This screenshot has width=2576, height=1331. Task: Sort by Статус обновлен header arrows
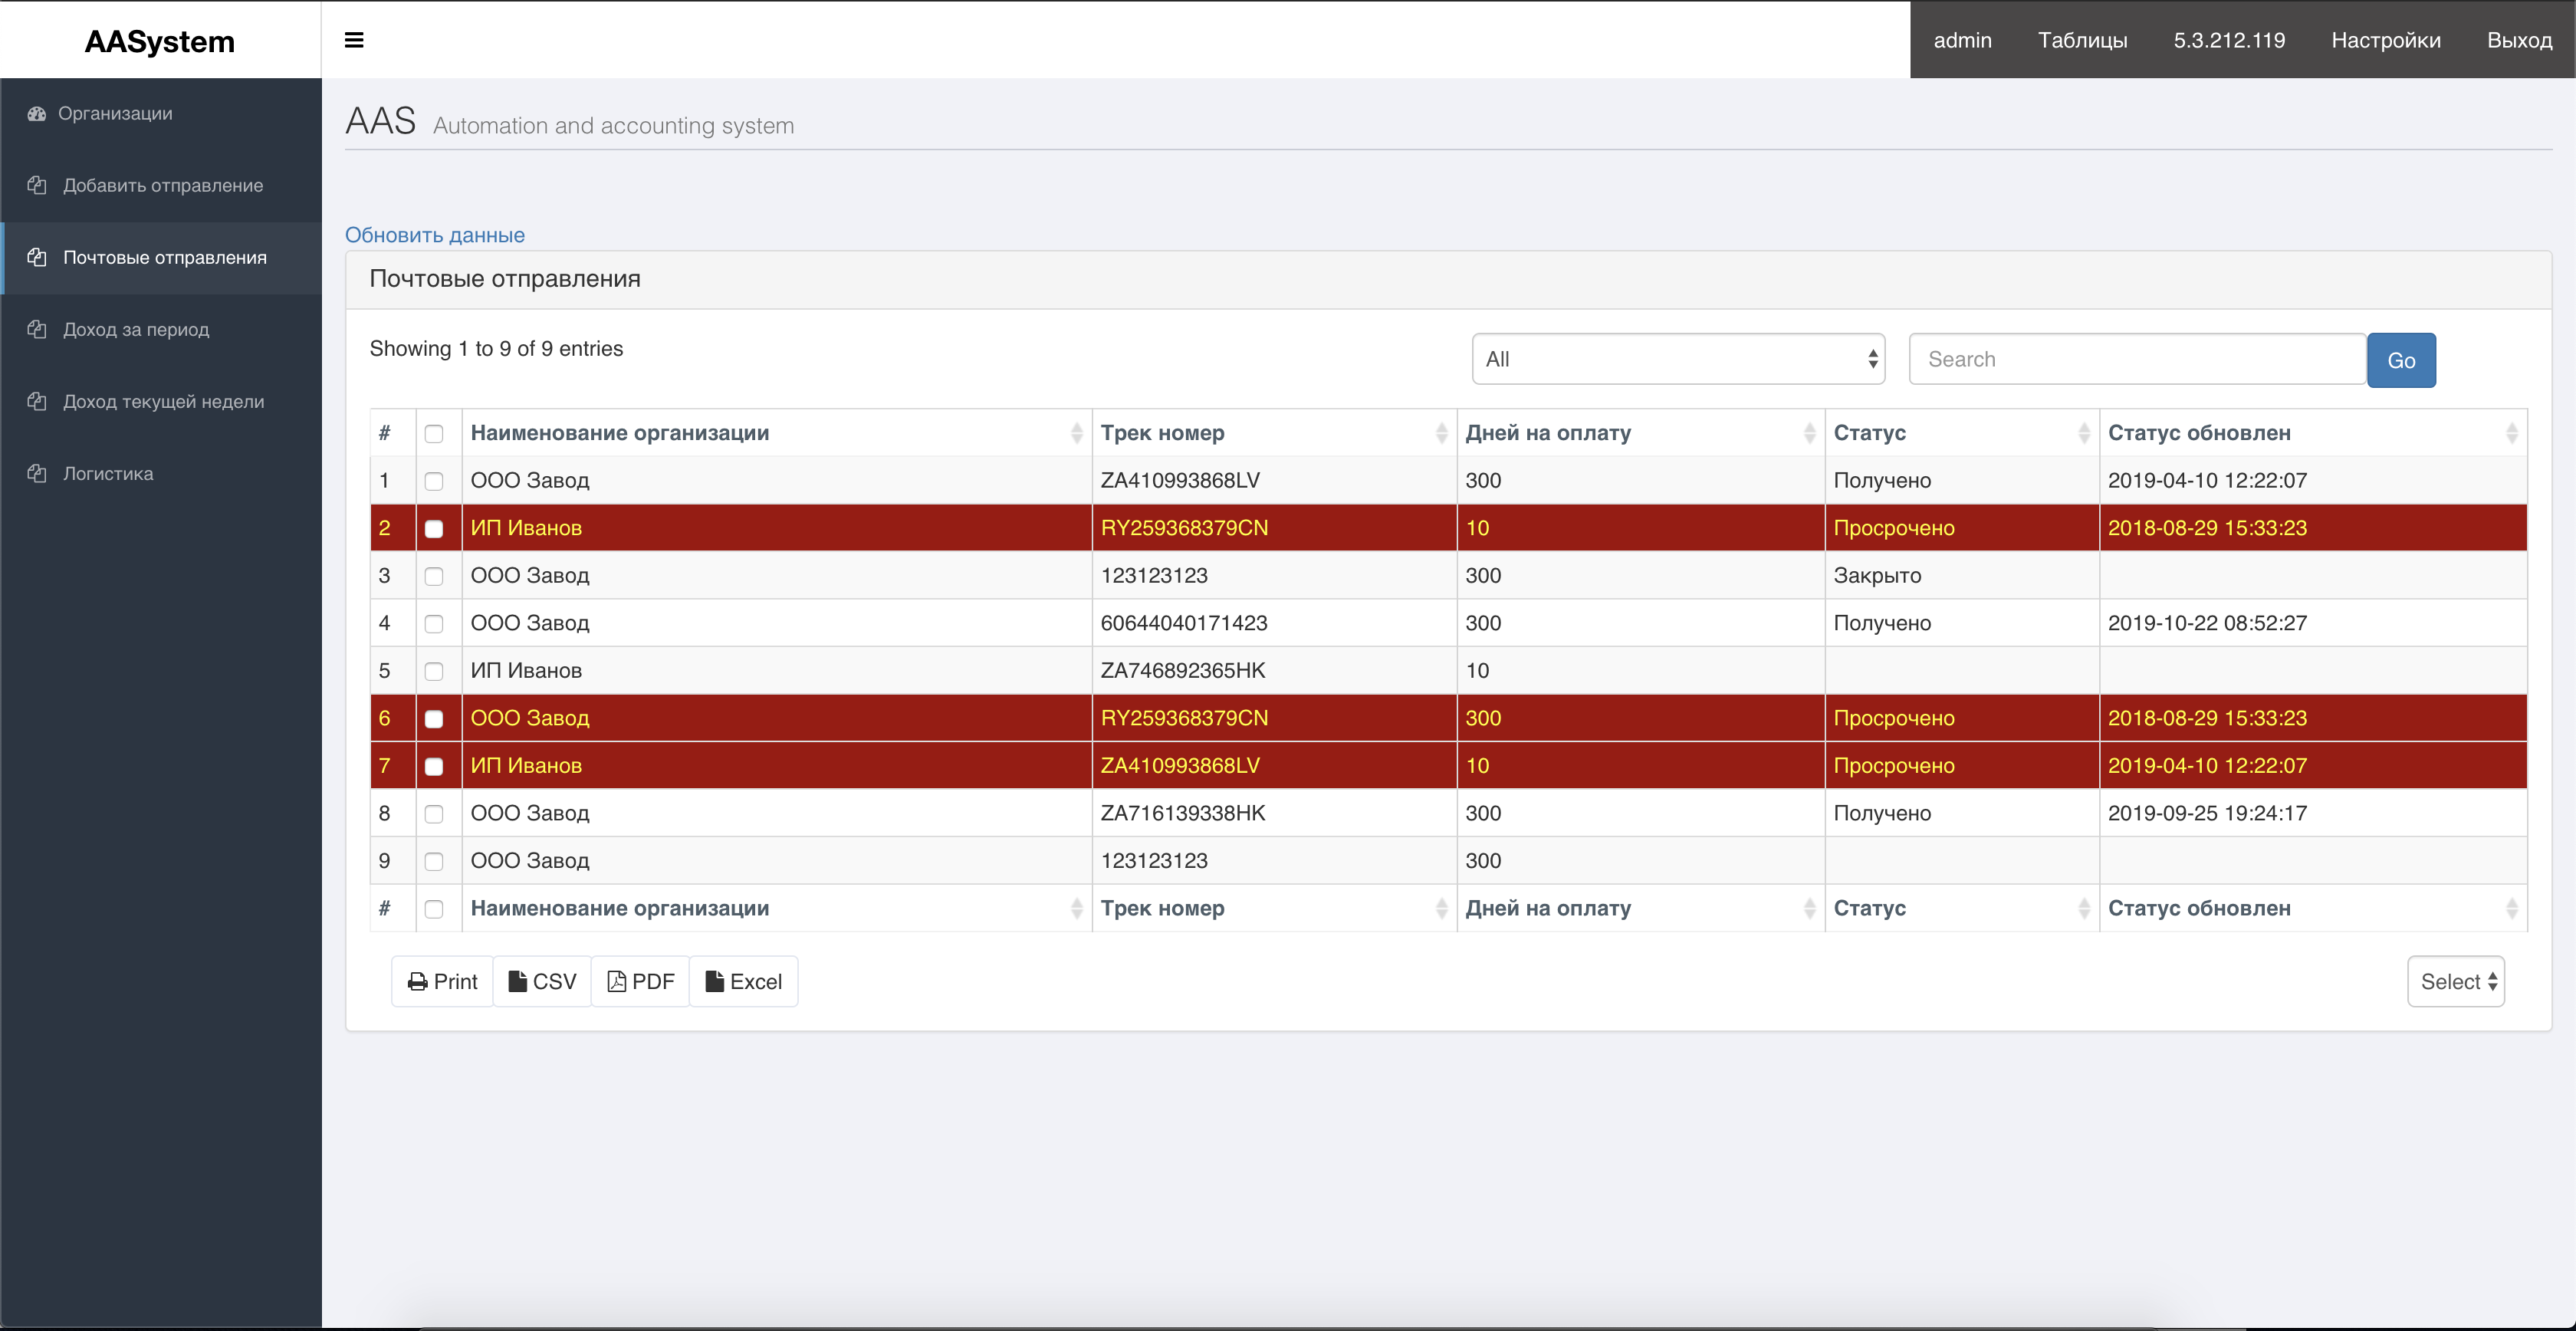tap(2511, 433)
